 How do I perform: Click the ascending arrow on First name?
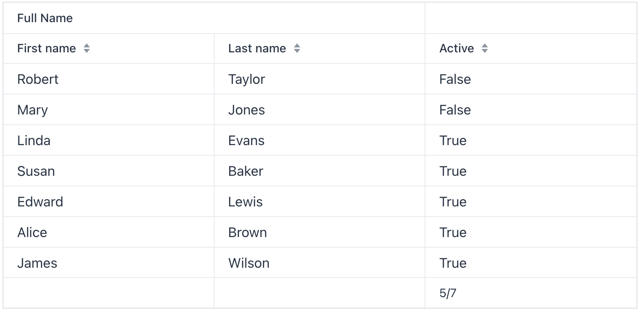tap(87, 46)
